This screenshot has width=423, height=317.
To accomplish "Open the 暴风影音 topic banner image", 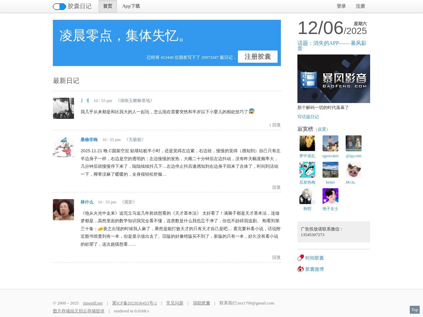I will tap(334, 79).
